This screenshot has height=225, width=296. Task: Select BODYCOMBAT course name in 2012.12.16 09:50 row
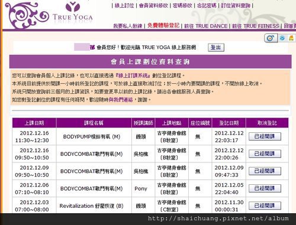(x=91, y=154)
